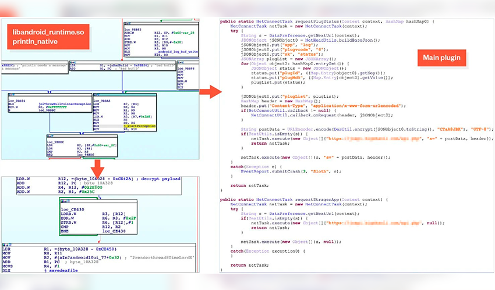Select the orange Main plugin label
The image size is (495, 290).
point(441,58)
